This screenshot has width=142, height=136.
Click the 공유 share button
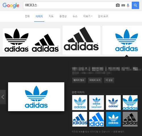pos(109,80)
